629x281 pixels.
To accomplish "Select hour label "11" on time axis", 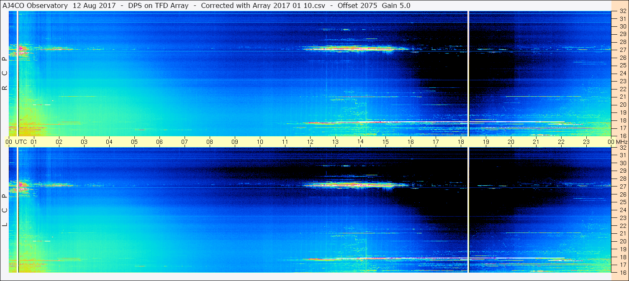I will 285,142.
